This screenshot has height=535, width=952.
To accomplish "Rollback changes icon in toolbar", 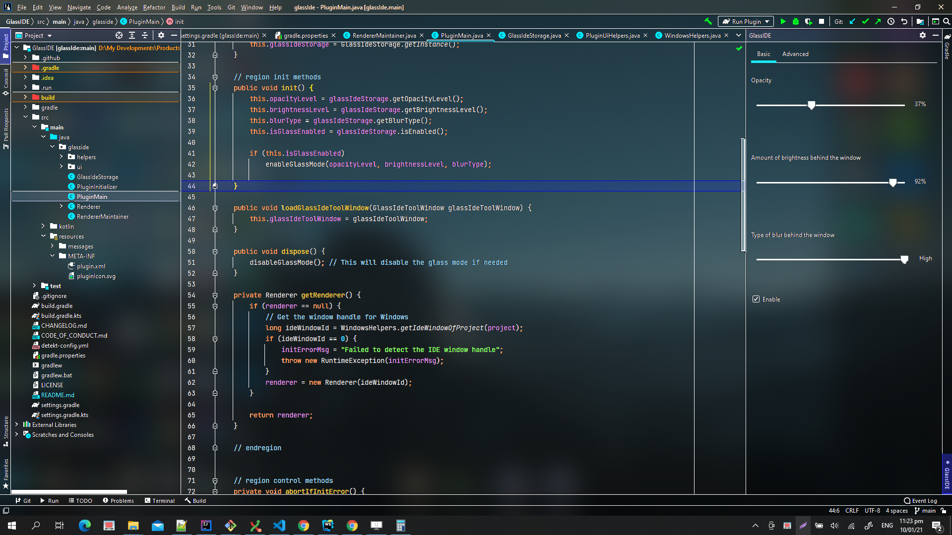I will click(x=904, y=21).
